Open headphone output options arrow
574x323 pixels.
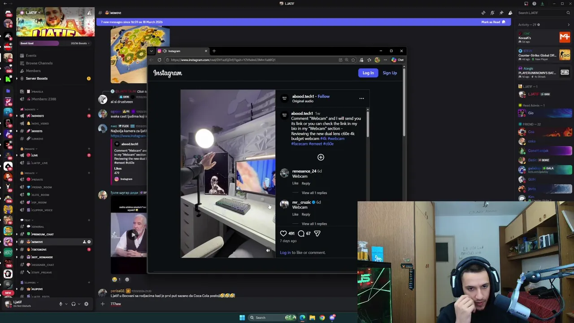[x=78, y=304]
